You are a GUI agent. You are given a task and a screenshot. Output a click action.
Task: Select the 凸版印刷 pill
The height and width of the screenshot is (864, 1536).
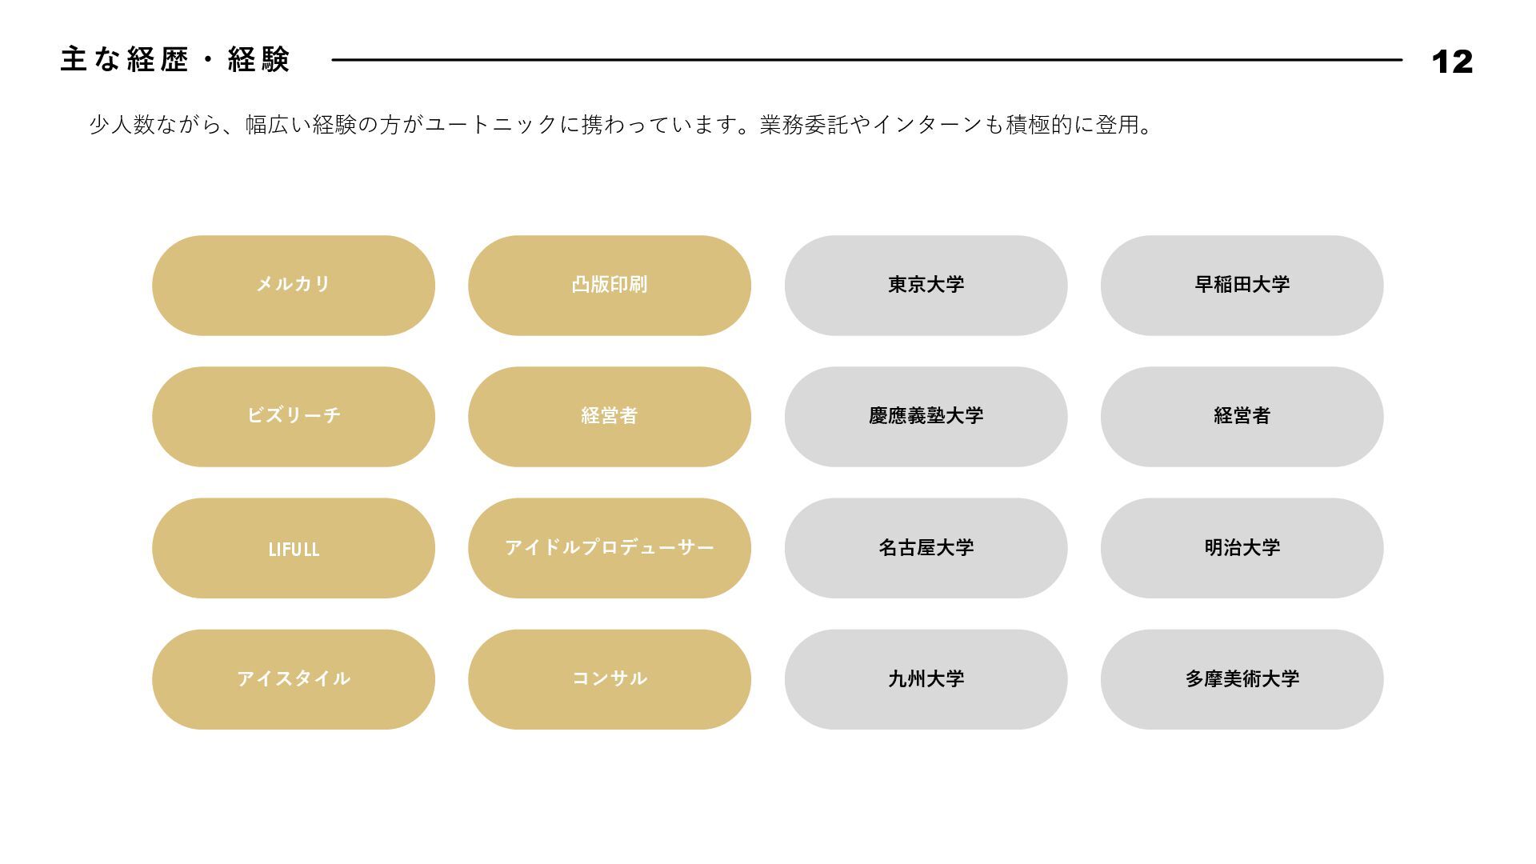pos(609,285)
